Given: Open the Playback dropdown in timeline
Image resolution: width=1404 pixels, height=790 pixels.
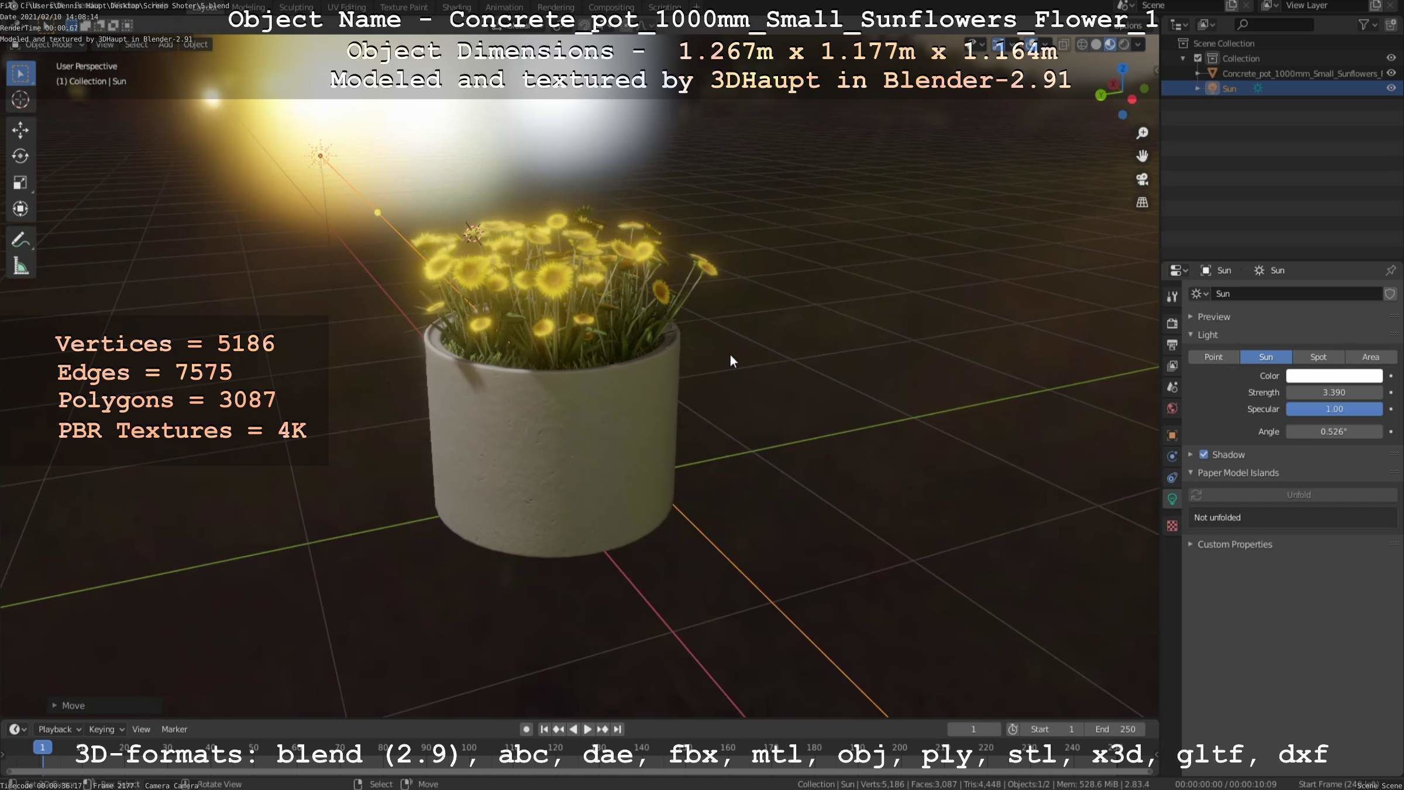Looking at the screenshot, I should pos(59,729).
